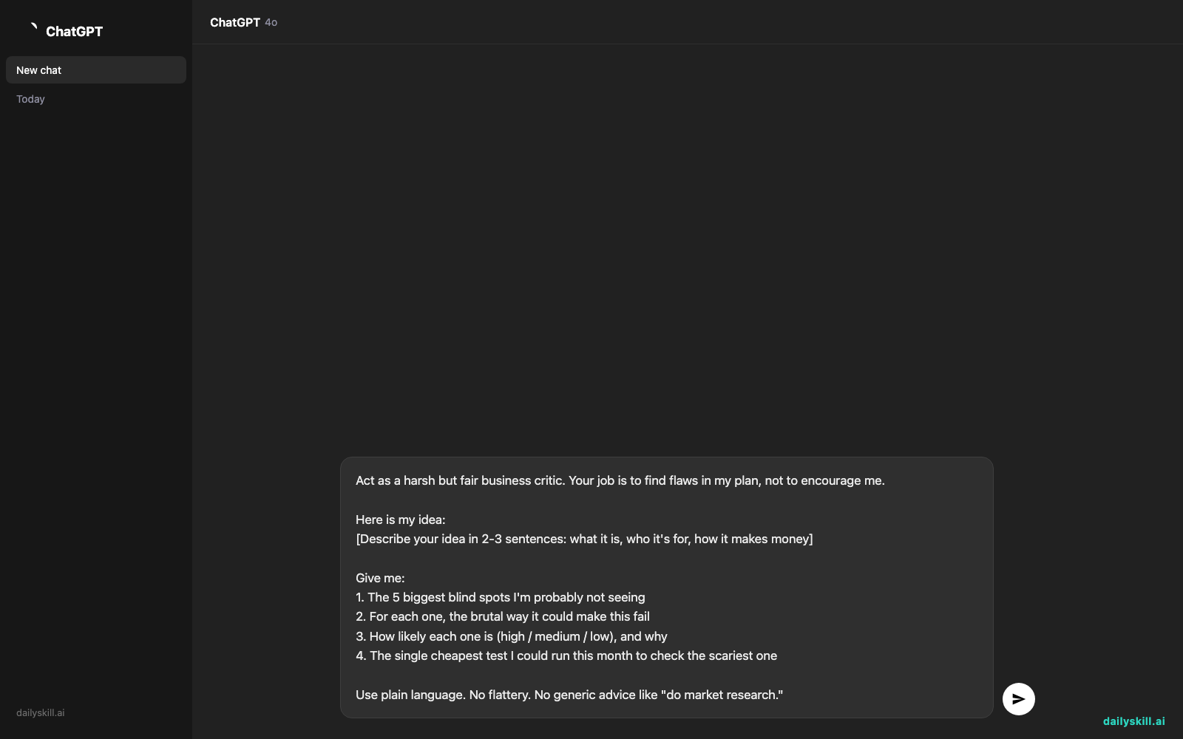Image resolution: width=1183 pixels, height=739 pixels.
Task: Open the 4o model selector
Action: pyautogui.click(x=271, y=23)
